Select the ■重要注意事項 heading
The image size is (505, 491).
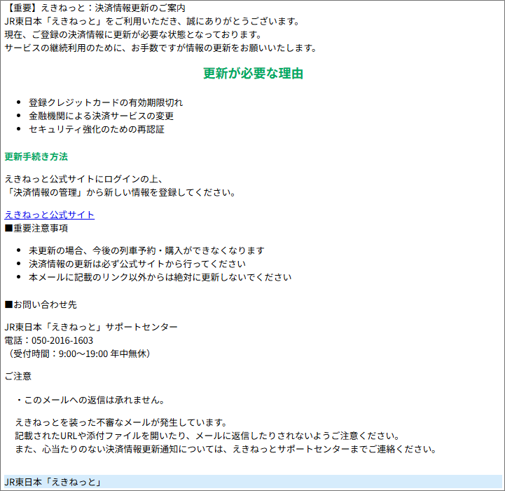[36, 229]
